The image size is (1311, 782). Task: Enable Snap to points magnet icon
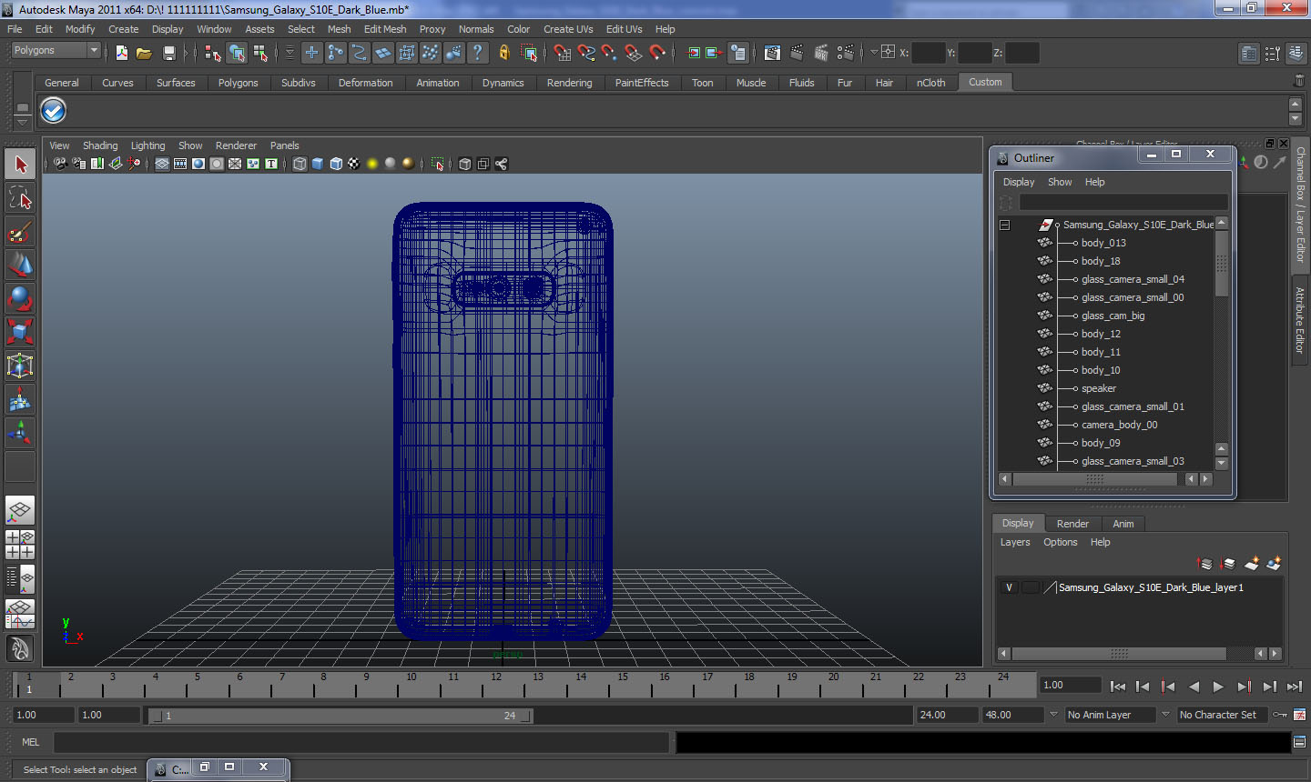point(610,53)
